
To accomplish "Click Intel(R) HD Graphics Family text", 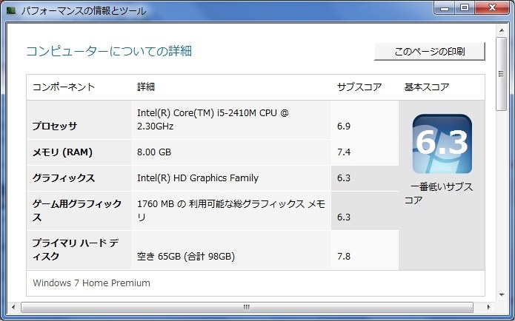I will tap(198, 178).
